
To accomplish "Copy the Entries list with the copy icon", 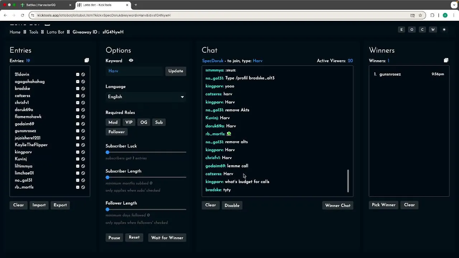I will pos(87,61).
